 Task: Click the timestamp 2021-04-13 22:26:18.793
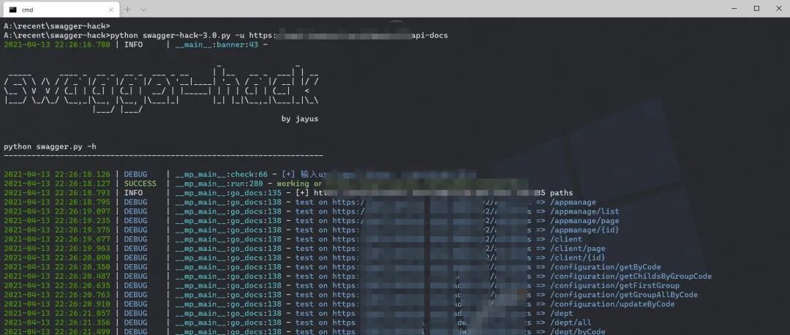click(57, 193)
